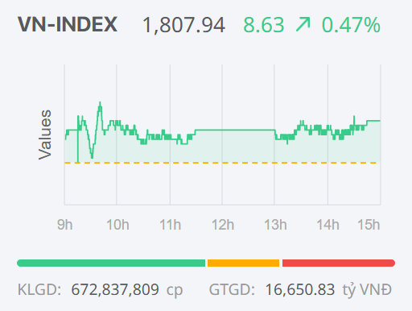Screen dimensions: 412x311
Task: Click the percent change 0.47%
Action: click(x=351, y=25)
